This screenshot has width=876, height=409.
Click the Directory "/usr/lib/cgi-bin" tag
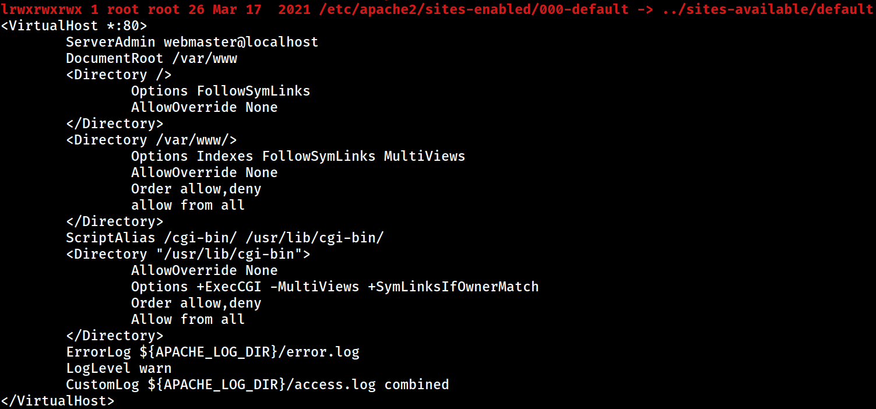point(188,254)
